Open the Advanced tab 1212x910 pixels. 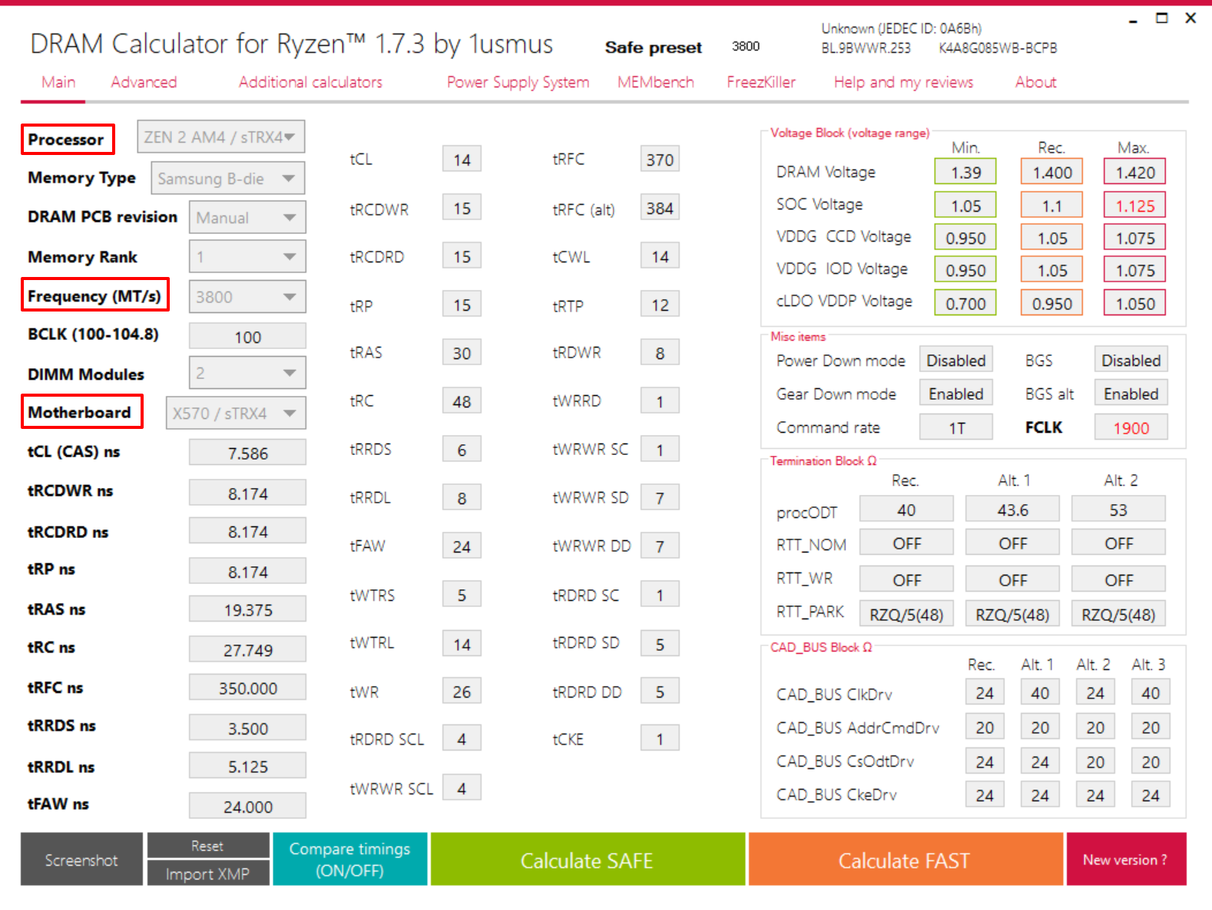(144, 82)
